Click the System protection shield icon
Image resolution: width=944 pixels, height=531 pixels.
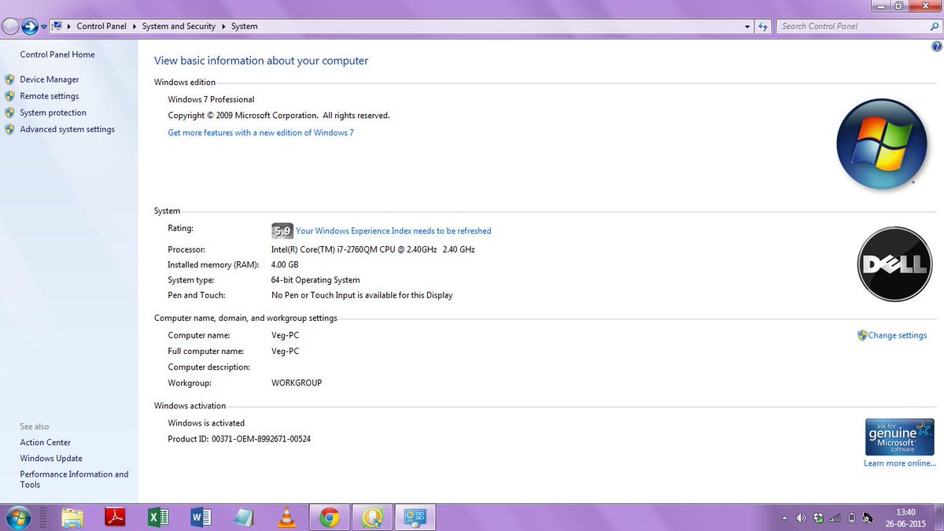click(x=10, y=112)
